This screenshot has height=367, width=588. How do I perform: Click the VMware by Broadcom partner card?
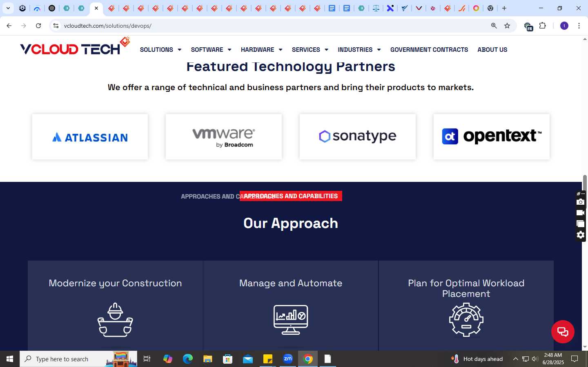coord(224,137)
